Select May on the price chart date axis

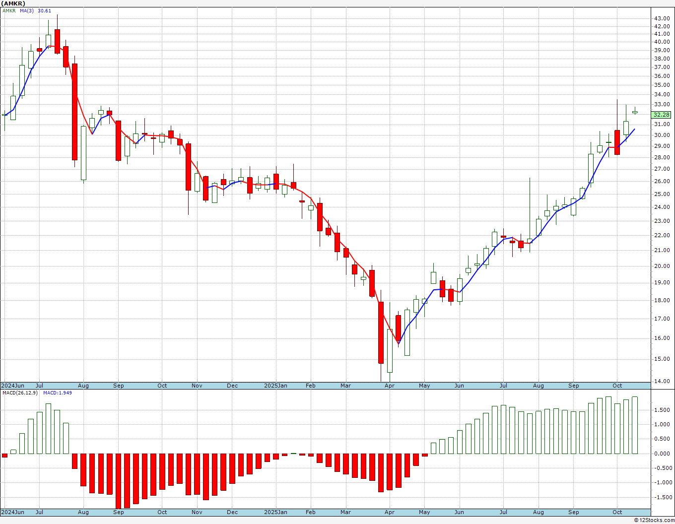coord(424,386)
